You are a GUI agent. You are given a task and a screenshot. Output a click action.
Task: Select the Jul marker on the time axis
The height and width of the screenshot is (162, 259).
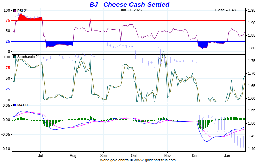pos(41,154)
